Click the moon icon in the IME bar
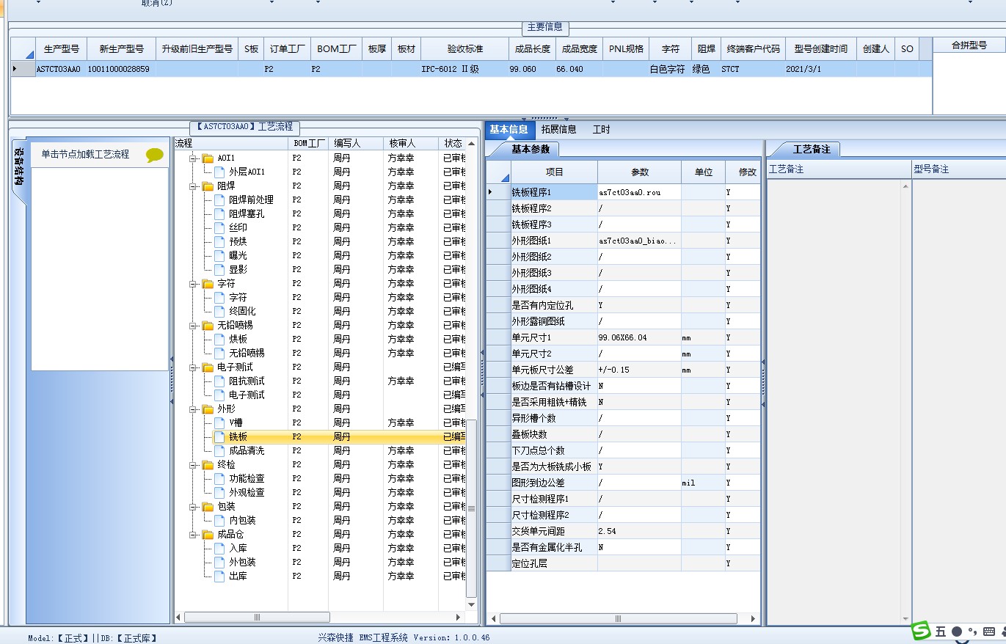1006x644 pixels. pos(957,632)
